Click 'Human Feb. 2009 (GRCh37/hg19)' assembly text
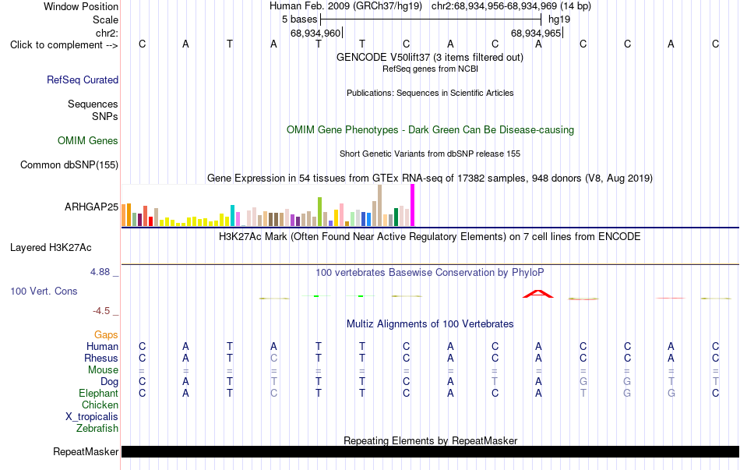This screenshot has width=740, height=470. (x=346, y=6)
